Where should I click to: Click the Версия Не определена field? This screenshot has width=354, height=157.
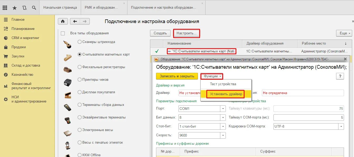pyautogui.click(x=303, y=93)
